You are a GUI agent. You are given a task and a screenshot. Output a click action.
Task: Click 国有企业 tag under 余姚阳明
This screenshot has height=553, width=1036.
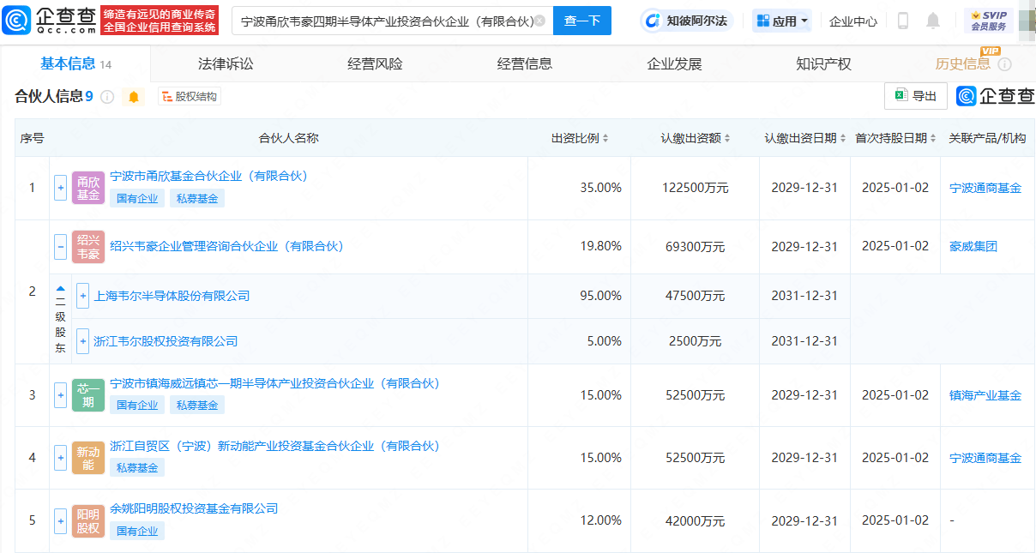coord(137,531)
